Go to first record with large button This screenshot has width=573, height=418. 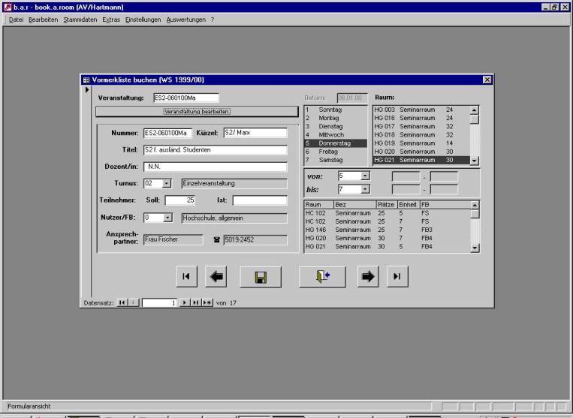pyautogui.click(x=186, y=276)
